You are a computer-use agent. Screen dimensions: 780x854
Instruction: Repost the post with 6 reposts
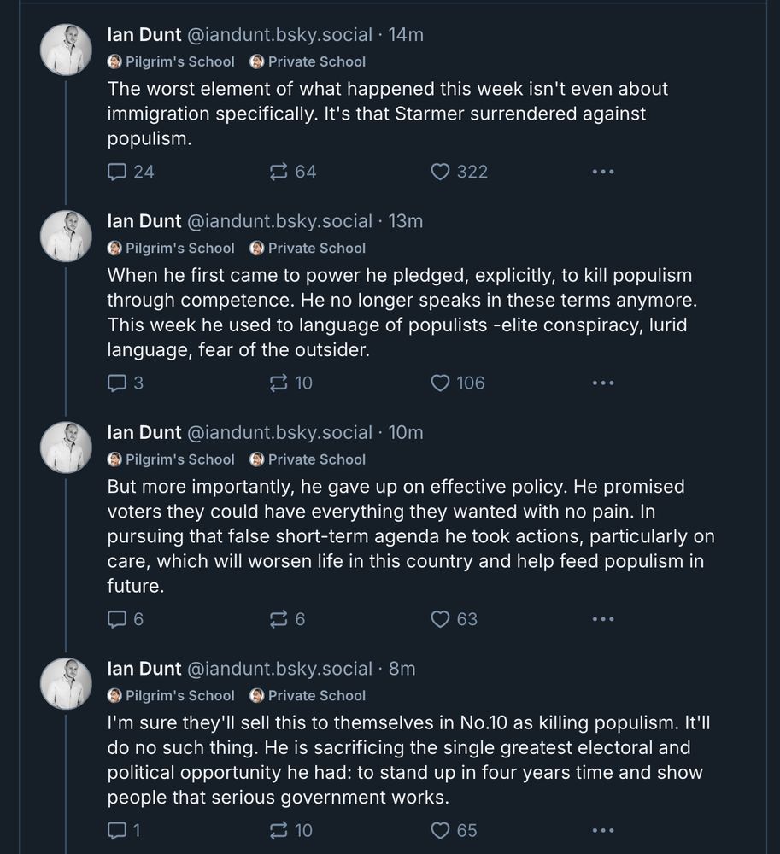click(279, 619)
